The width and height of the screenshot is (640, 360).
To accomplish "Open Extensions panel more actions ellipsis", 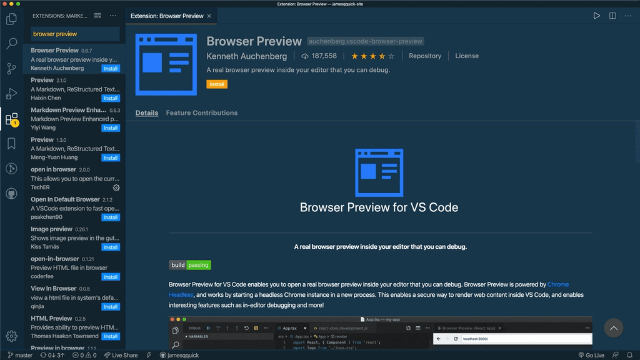I will click(x=113, y=16).
